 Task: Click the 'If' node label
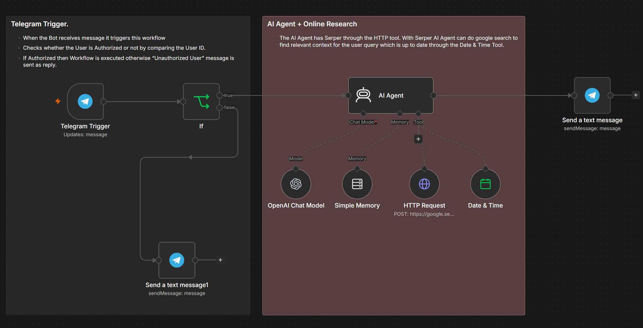(x=201, y=126)
